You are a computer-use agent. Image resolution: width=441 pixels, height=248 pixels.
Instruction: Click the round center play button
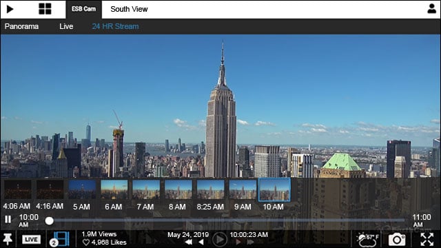pyautogui.click(x=220, y=240)
